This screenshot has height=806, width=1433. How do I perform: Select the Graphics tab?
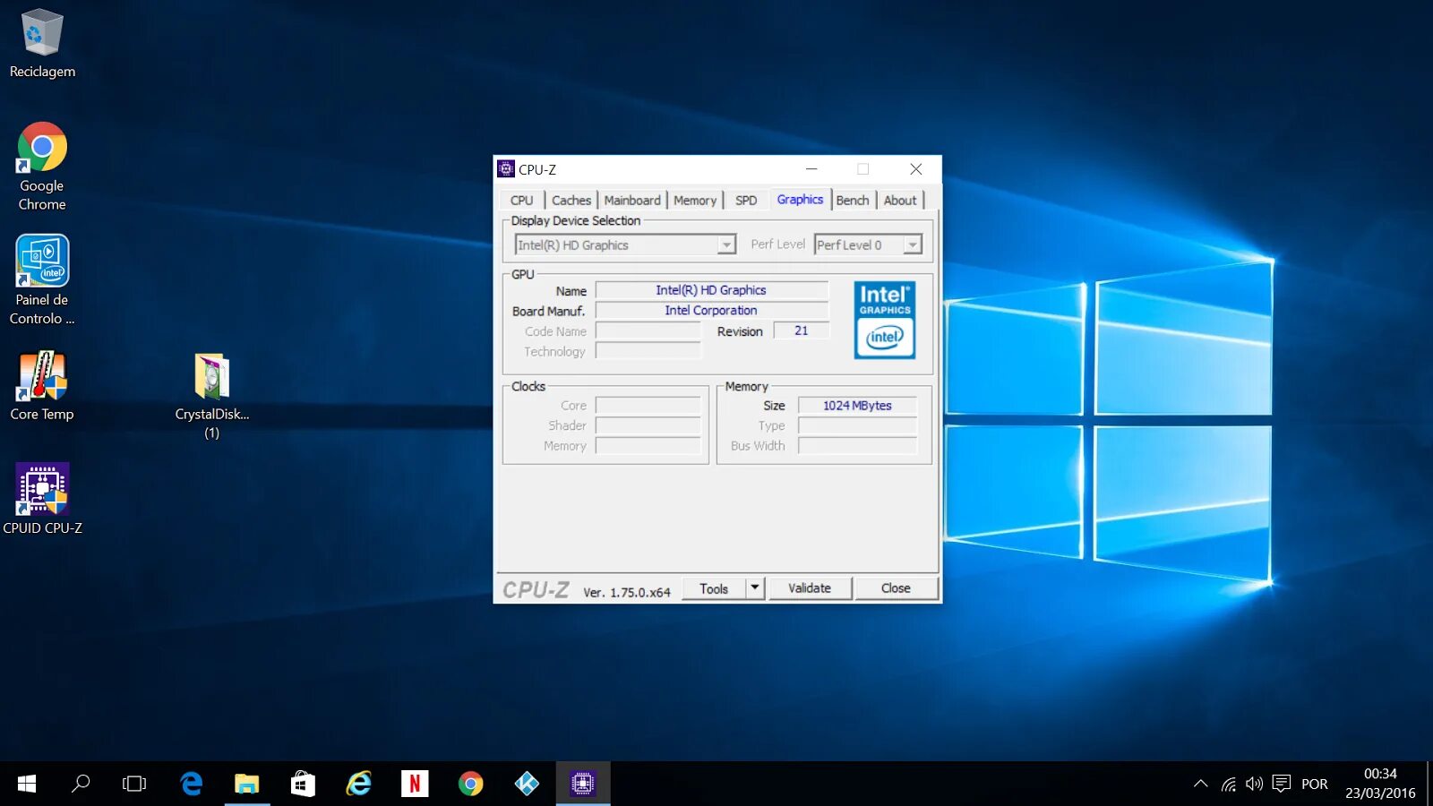(800, 200)
